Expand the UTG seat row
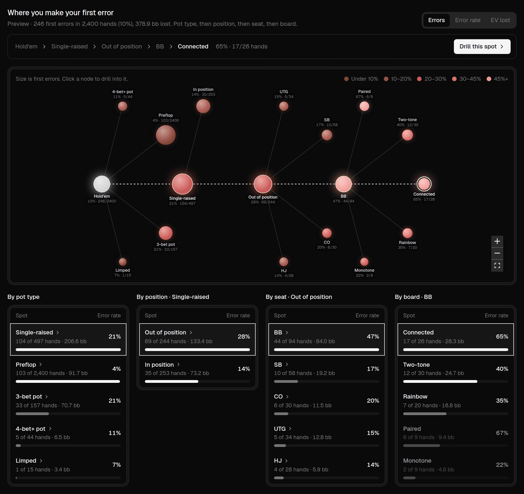The height and width of the screenshot is (494, 524). pyautogui.click(x=326, y=436)
